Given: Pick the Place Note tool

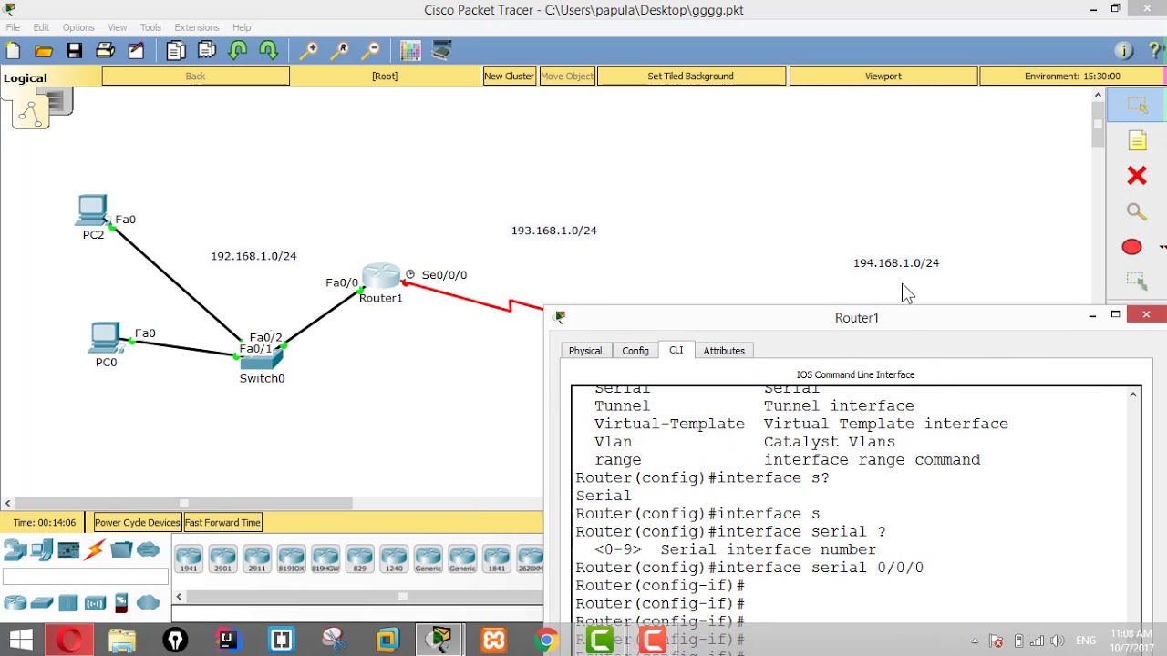Looking at the screenshot, I should 1137,141.
